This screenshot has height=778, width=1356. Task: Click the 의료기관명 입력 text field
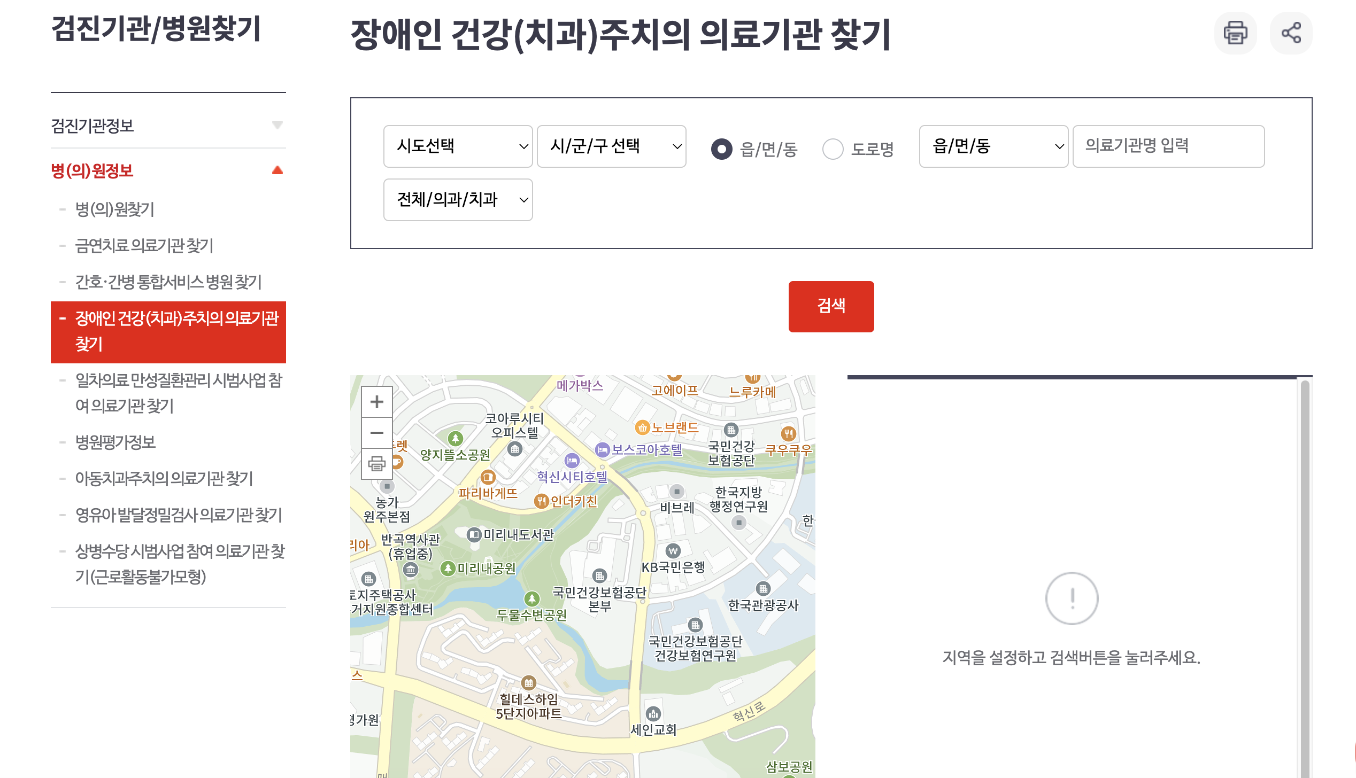pyautogui.click(x=1168, y=146)
